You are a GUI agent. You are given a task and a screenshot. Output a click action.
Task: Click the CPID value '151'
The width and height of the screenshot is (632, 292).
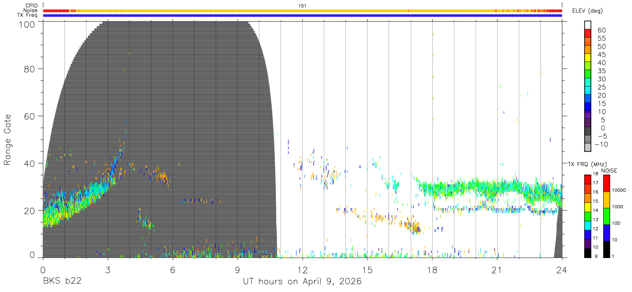coord(303,6)
